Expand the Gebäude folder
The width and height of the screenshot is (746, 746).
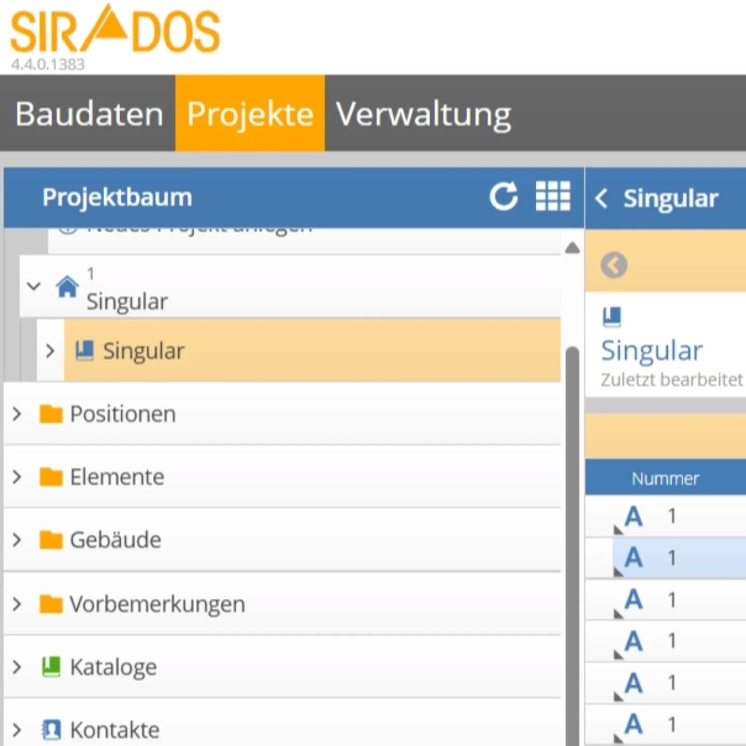pos(17,540)
